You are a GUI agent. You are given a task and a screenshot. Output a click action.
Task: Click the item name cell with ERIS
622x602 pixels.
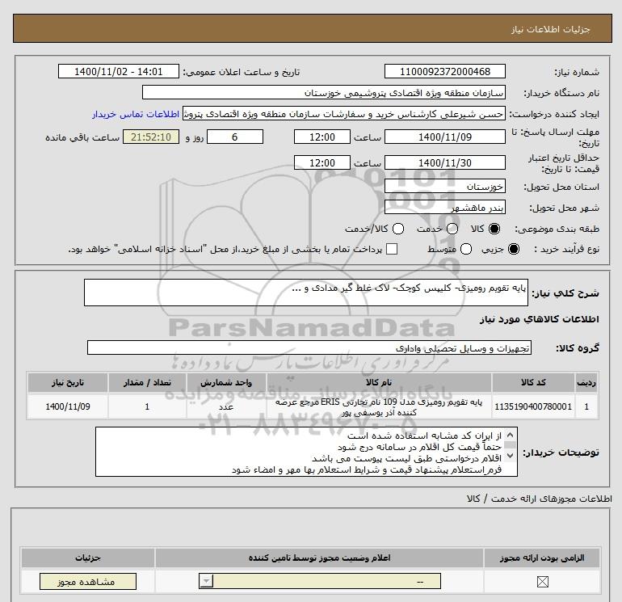[x=379, y=407]
